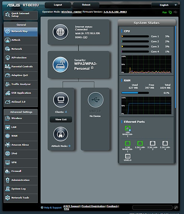Screen dimensions: 184x214
Task: Click the Core 1 CPU usage bar
Action: (135, 36)
